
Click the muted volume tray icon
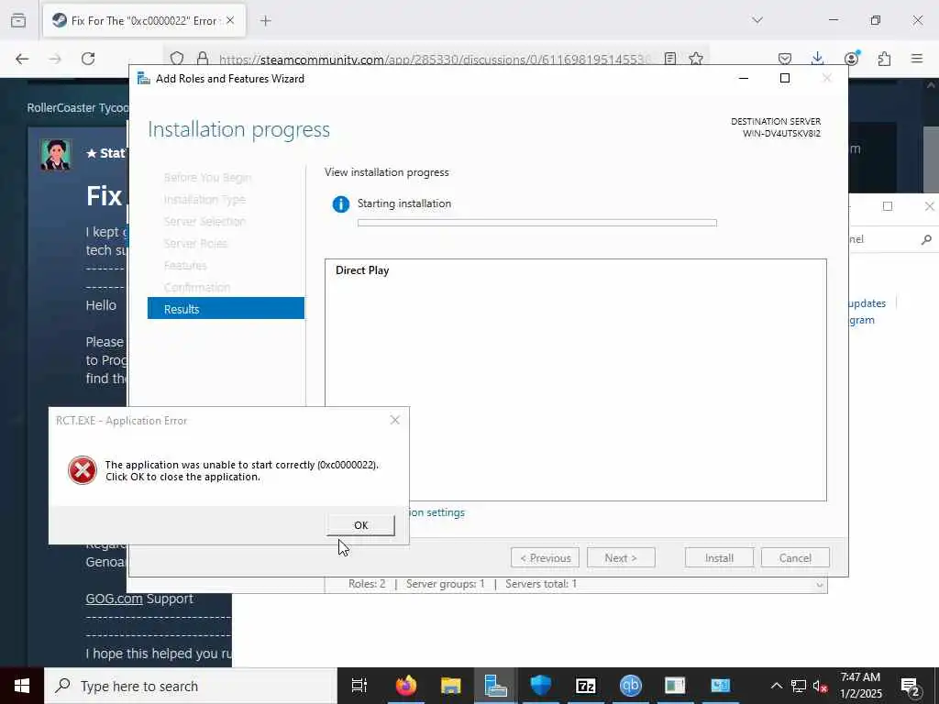(821, 686)
